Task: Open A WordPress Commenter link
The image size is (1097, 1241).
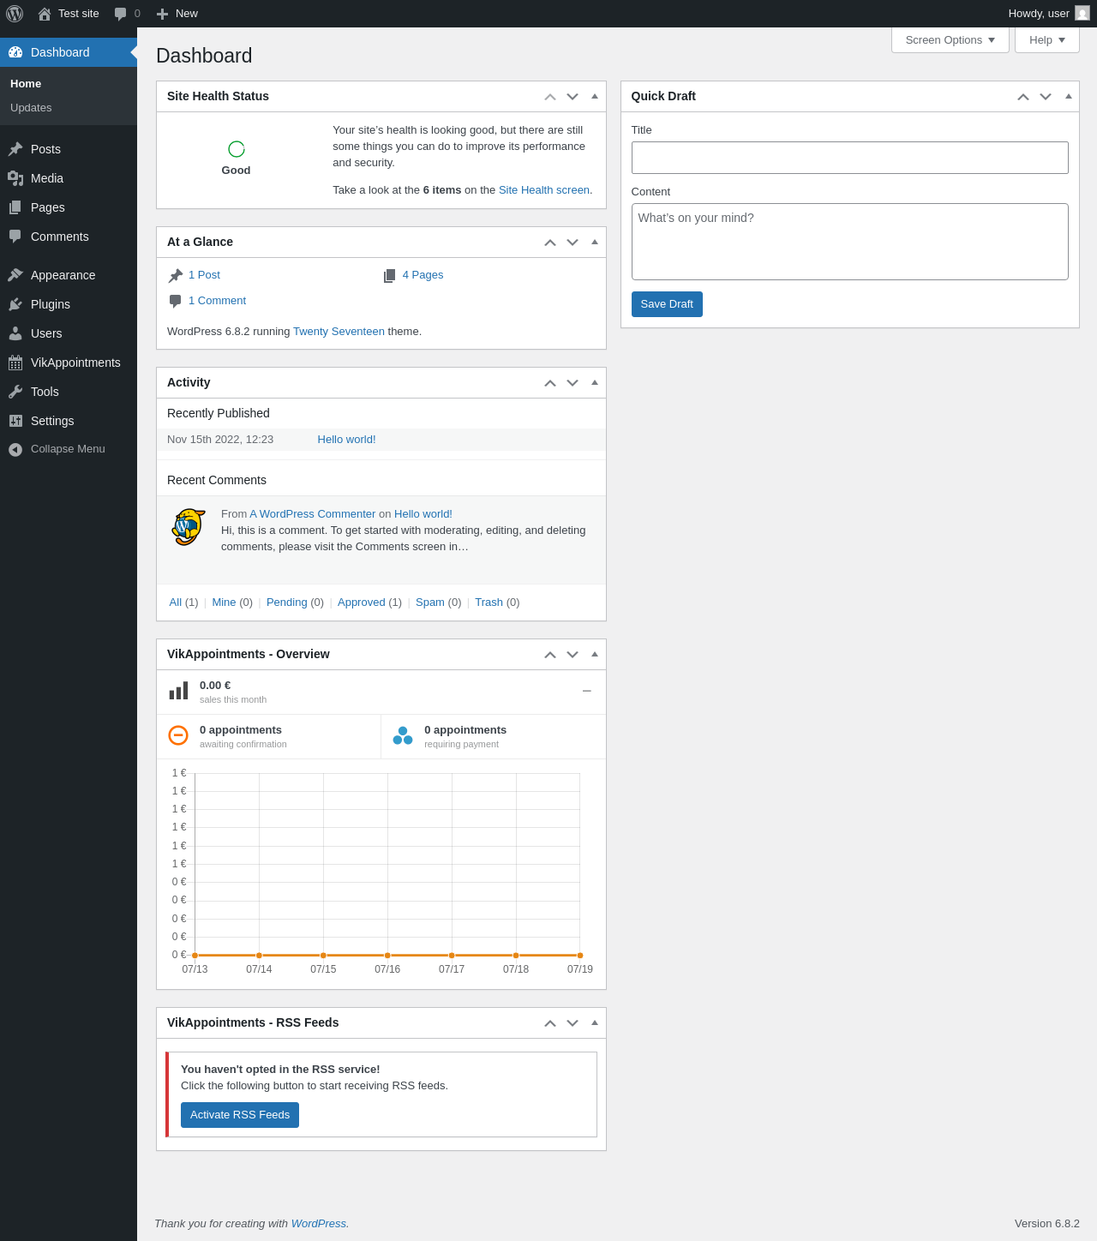Action: [x=313, y=514]
